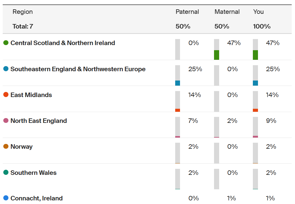Click the Region column header
Screen dimensions: 295x204
coord(23,12)
